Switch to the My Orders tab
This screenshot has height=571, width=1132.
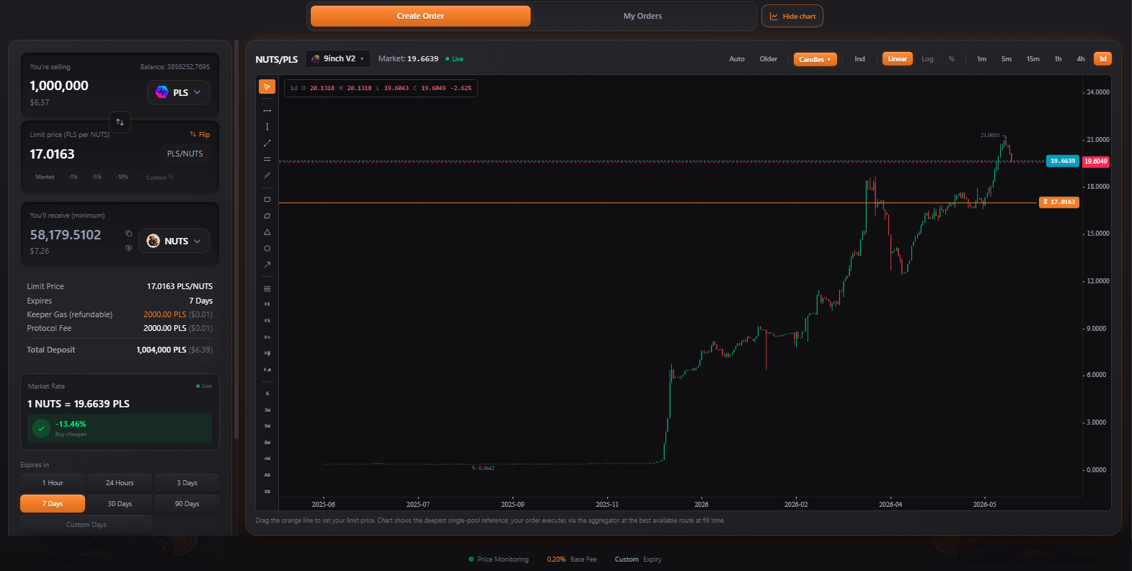click(642, 16)
